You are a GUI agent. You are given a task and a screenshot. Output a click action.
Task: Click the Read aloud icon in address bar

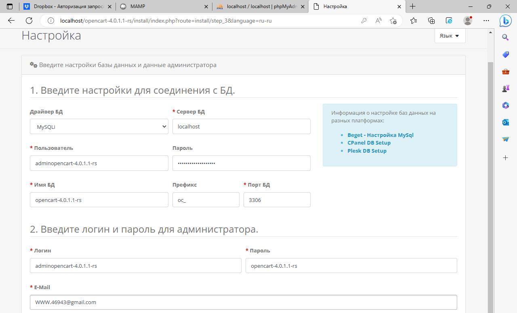click(378, 21)
